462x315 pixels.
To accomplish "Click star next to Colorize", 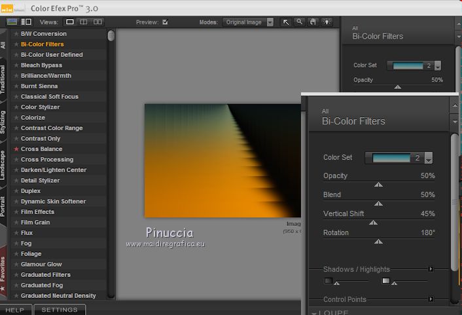I will point(16,117).
